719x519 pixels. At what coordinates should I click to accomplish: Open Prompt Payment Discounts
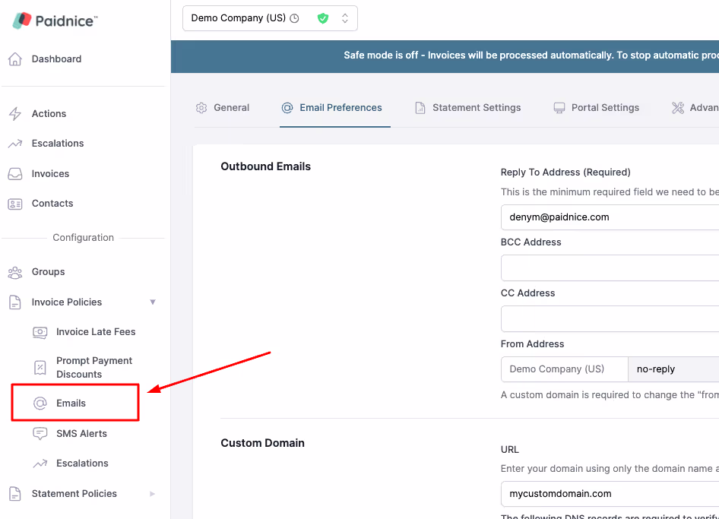pyautogui.click(x=94, y=368)
